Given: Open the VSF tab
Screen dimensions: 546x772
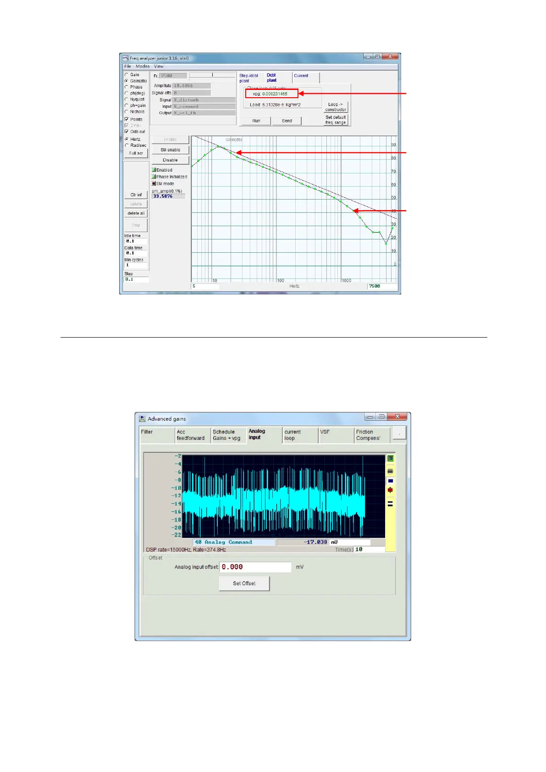Looking at the screenshot, I should click(x=336, y=435).
